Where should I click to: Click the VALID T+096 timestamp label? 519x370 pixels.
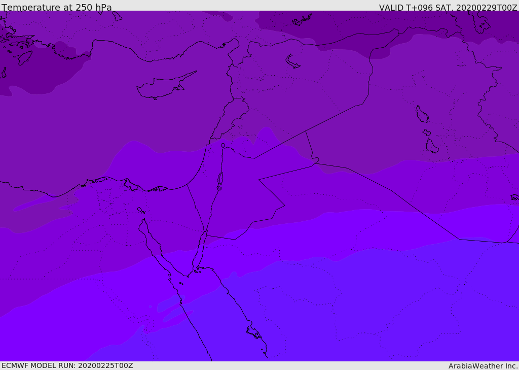click(448, 8)
